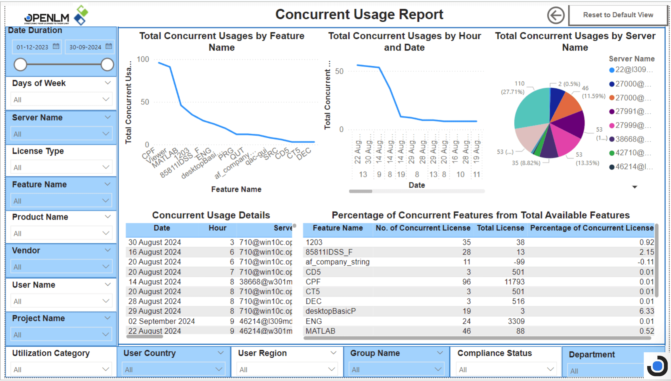Sort by Percentage of Concurrent License header
671x381 pixels.
coord(592,228)
